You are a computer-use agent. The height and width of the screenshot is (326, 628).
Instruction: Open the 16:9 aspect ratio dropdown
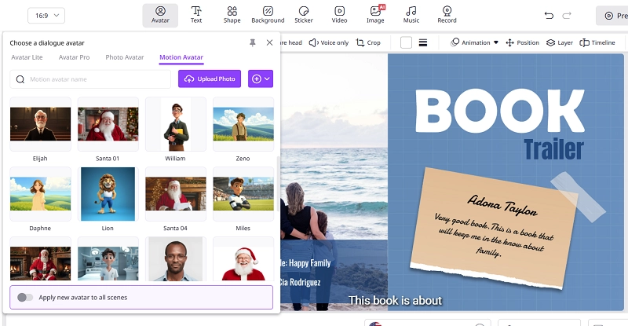(46, 16)
